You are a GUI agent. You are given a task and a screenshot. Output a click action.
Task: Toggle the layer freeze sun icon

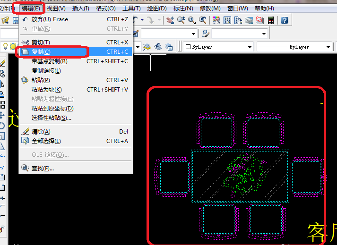[13, 47]
